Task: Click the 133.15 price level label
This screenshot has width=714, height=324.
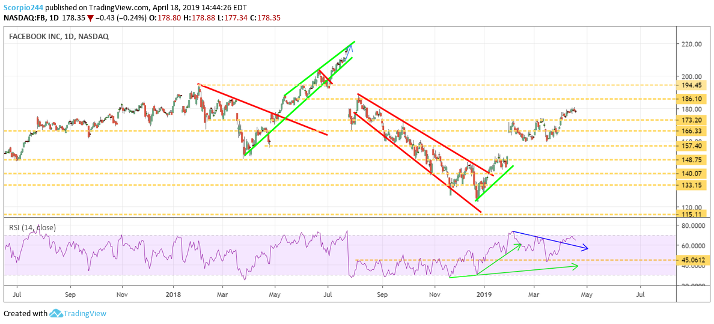Action: tap(692, 185)
